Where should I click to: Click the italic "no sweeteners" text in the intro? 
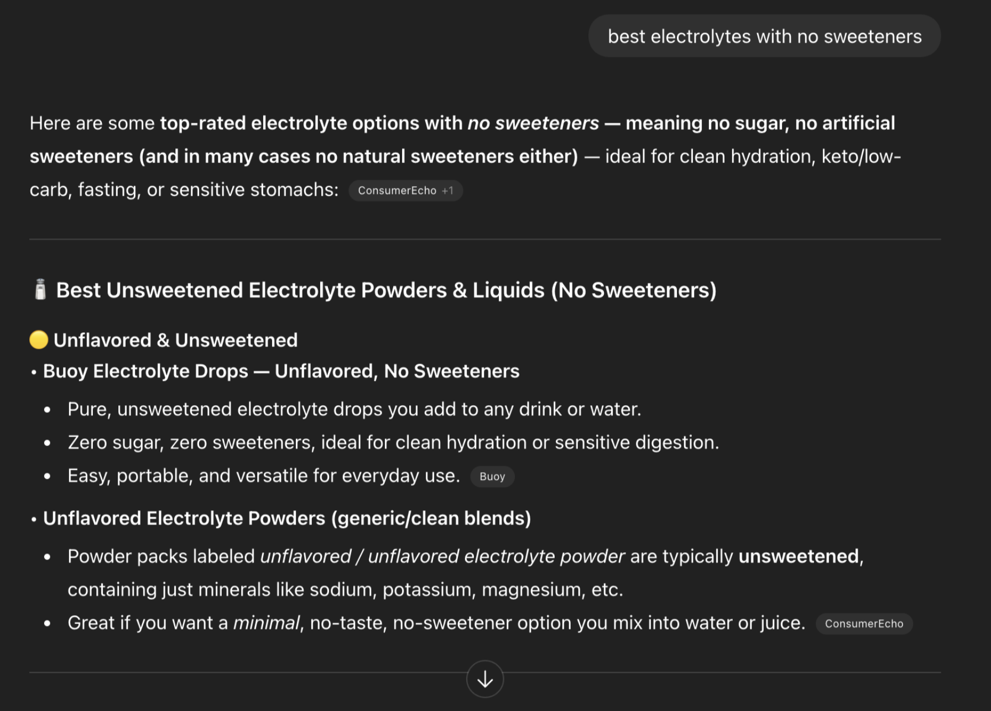tap(533, 123)
